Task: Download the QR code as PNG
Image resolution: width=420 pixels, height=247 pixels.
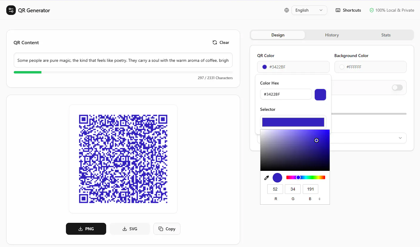Action: point(86,229)
